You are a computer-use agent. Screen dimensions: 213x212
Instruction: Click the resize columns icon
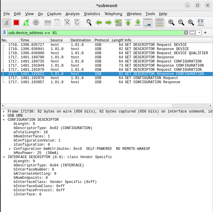tap(201, 23)
